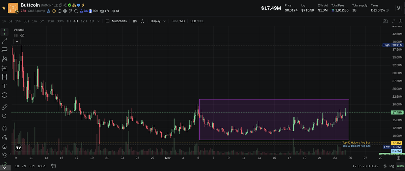Select the horizontal lines fib tool
Image resolution: width=405 pixels, height=171 pixels.
(4, 50)
